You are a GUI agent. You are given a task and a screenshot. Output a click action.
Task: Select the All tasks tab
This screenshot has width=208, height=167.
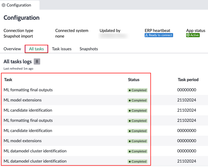coord(36,49)
